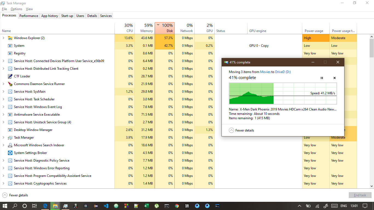Open the Action Center notification icon

click(365, 206)
